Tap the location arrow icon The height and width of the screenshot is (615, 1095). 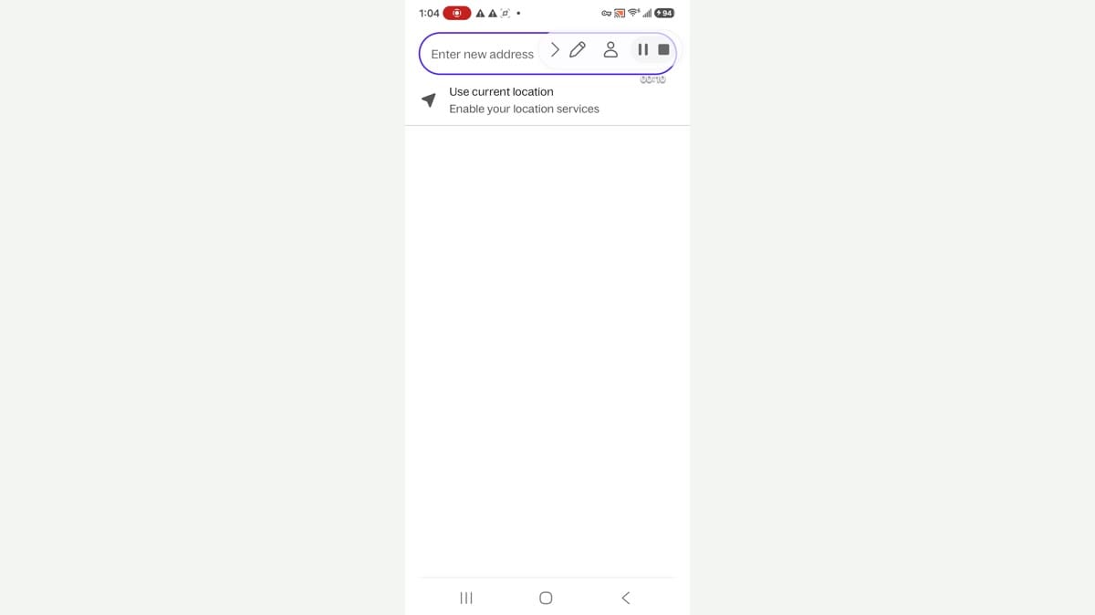(x=428, y=99)
